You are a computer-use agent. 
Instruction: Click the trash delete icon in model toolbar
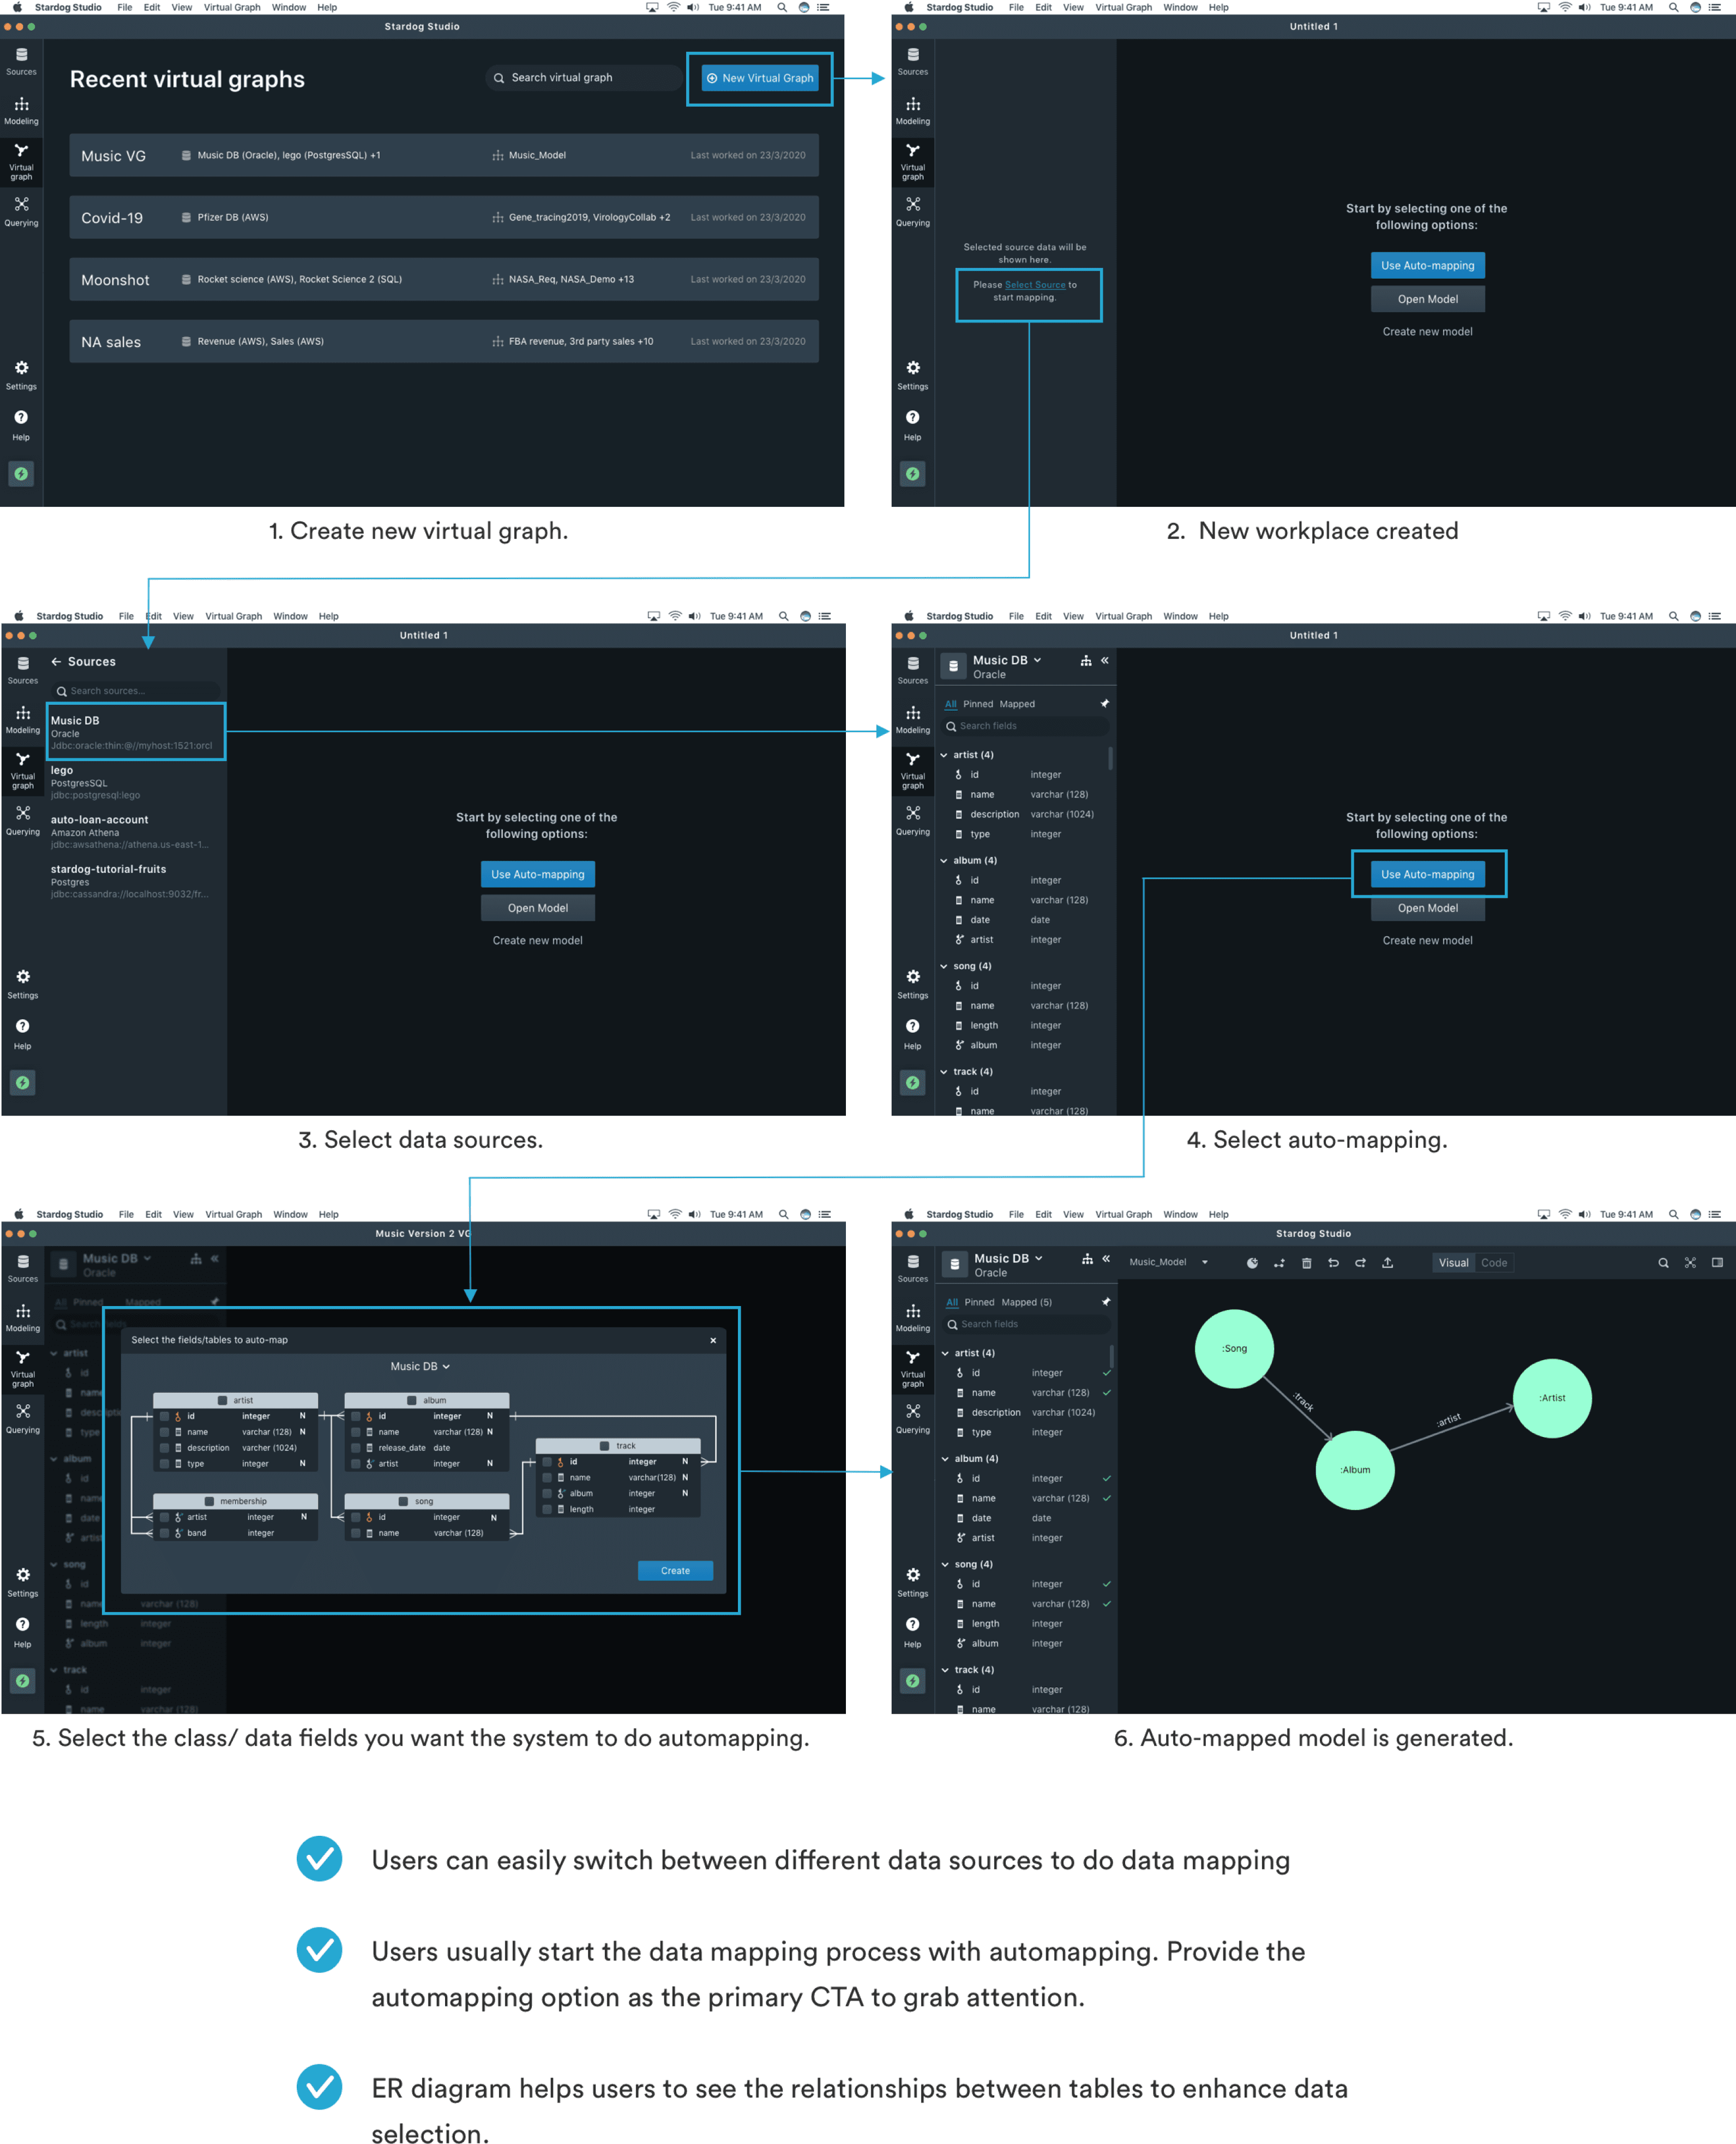click(1306, 1263)
